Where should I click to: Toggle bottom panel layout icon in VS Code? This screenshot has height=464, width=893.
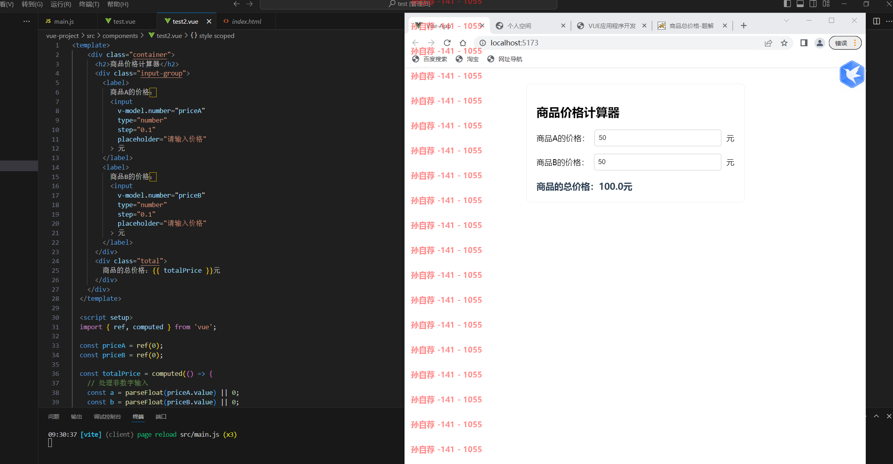pyautogui.click(x=800, y=4)
